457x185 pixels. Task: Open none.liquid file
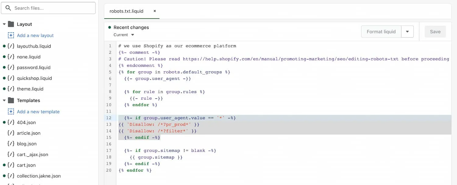point(29,57)
